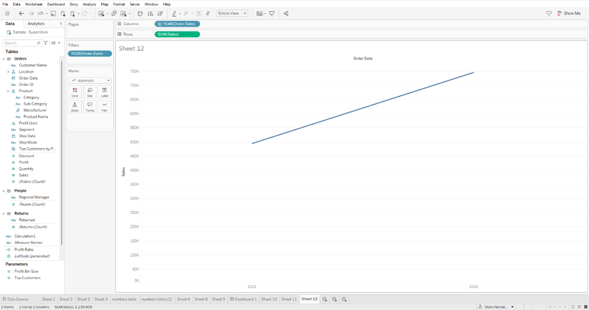
Task: Click the blue sales trend line
Action: 363,108
